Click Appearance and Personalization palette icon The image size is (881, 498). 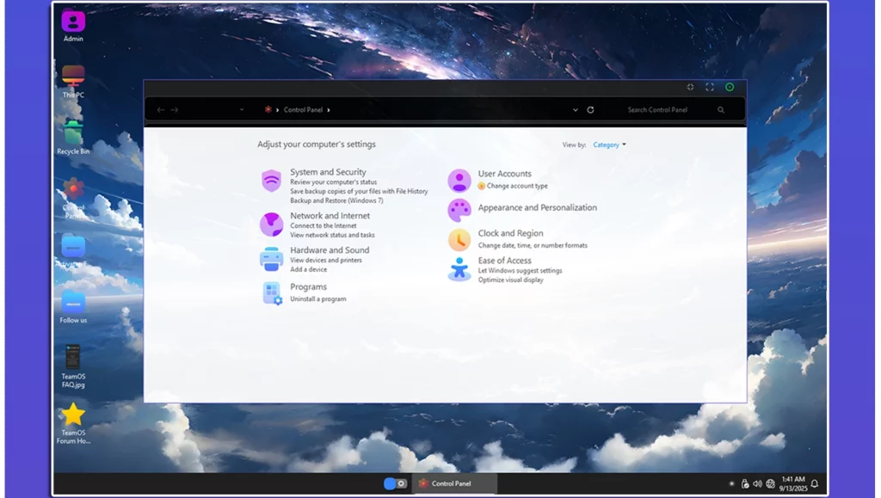pyautogui.click(x=459, y=210)
